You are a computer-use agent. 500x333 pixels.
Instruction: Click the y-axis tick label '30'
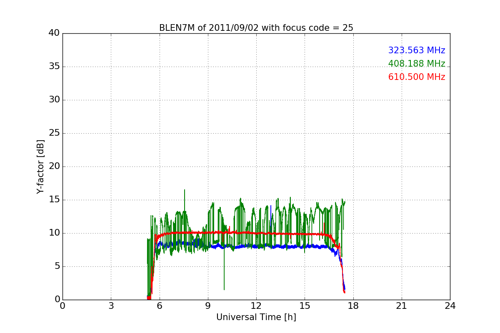pyautogui.click(x=54, y=100)
